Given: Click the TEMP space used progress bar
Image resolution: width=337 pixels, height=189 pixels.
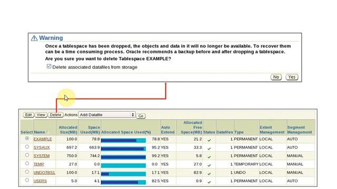Looking at the screenshot, I should tap(123, 165).
